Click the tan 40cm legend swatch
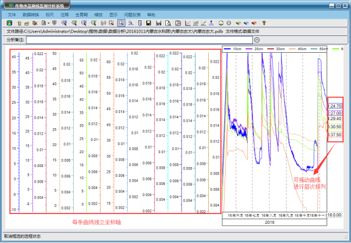This screenshot has width=351, height=243. coord(292,49)
